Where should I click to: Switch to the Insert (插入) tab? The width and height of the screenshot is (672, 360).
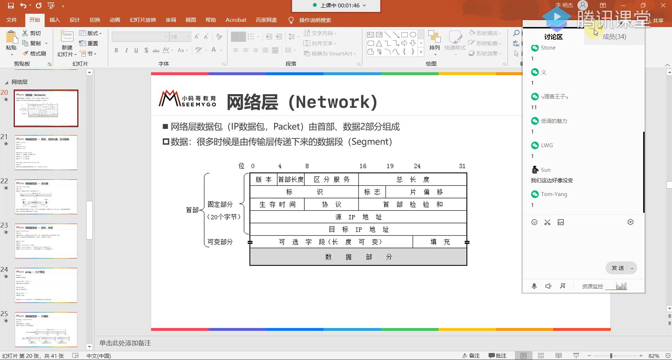click(x=54, y=20)
